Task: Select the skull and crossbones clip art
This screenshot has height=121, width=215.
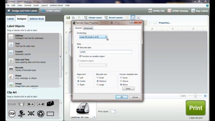Action: coord(31,114)
